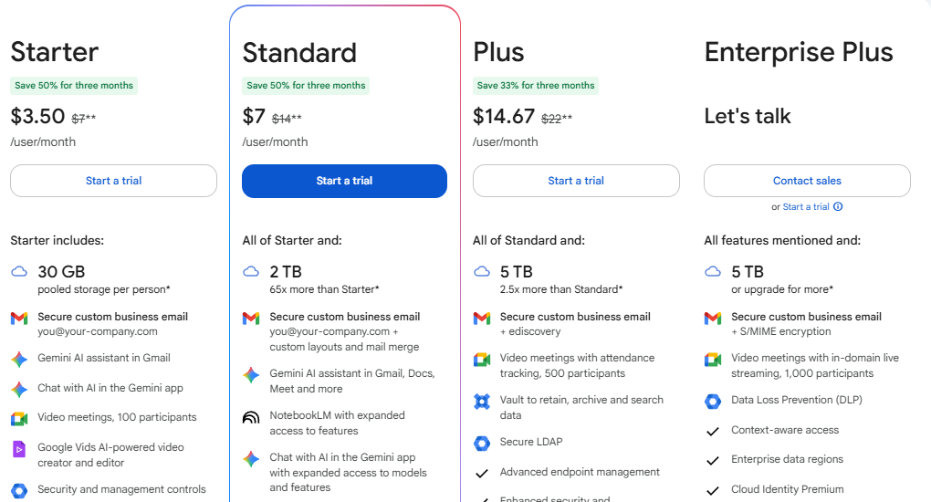This screenshot has width=931, height=502.
Task: Click the Standard plan save 50% badge
Action: click(x=306, y=86)
